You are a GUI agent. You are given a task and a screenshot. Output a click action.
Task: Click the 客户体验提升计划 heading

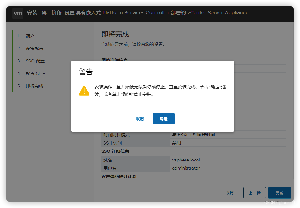[x=119, y=176]
